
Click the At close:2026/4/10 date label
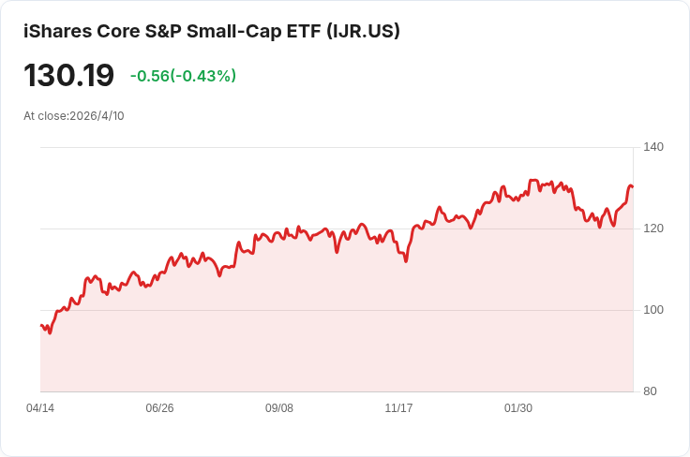[x=74, y=116]
